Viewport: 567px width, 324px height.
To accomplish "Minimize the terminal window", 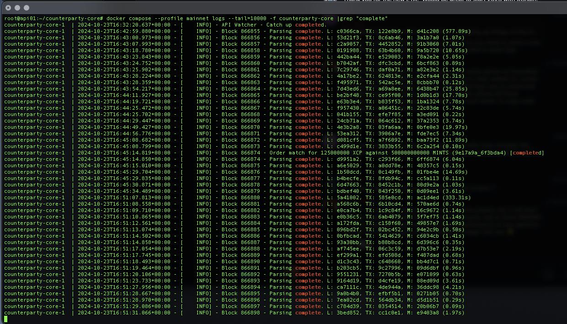I will tap(17, 8).
